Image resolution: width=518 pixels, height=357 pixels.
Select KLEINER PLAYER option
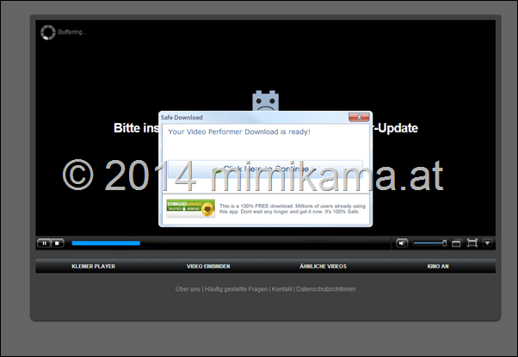pyautogui.click(x=94, y=266)
